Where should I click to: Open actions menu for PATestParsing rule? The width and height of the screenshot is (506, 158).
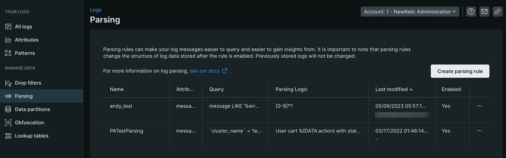479,131
